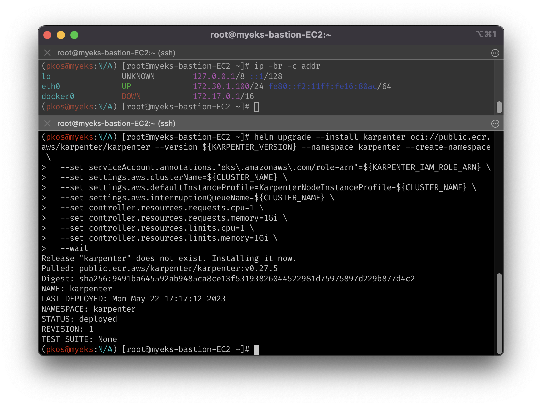
Task: Click the yellow minimize window button
Action: click(61, 35)
